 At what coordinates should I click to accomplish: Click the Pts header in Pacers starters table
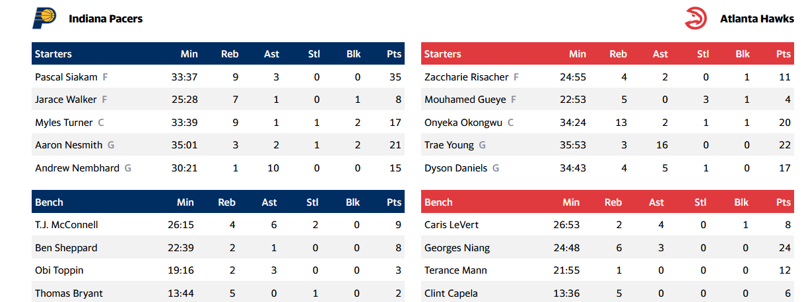click(394, 54)
